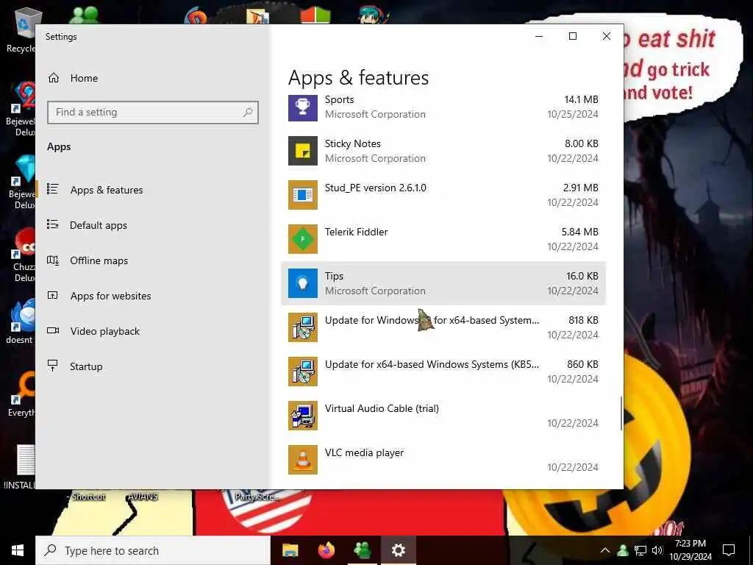This screenshot has height=565, width=753.
Task: Open Startup settings page
Action: coord(86,366)
